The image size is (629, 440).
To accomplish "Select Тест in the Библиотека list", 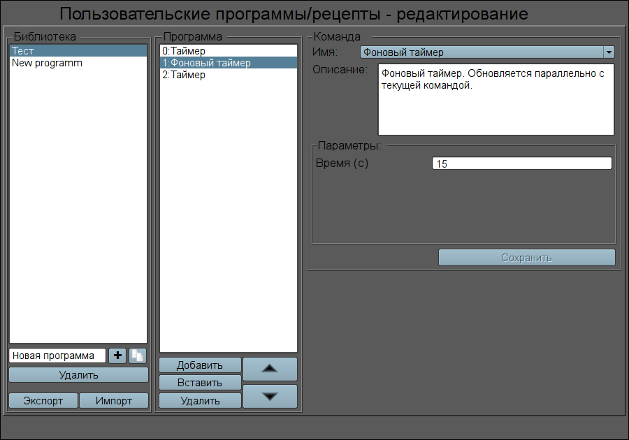I will coord(78,51).
